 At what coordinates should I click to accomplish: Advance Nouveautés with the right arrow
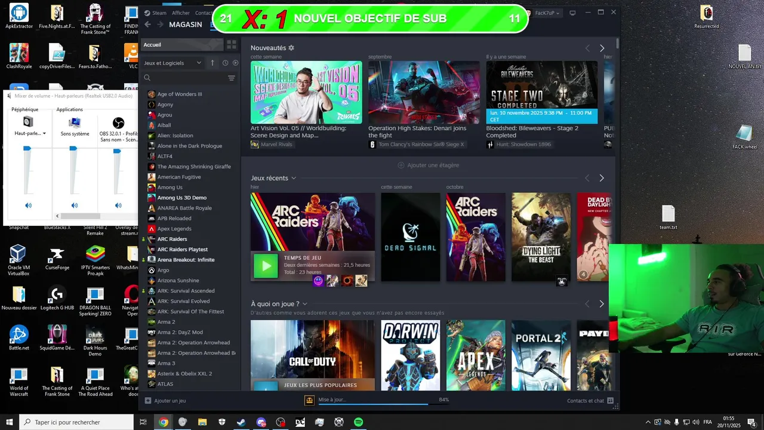tap(602, 48)
